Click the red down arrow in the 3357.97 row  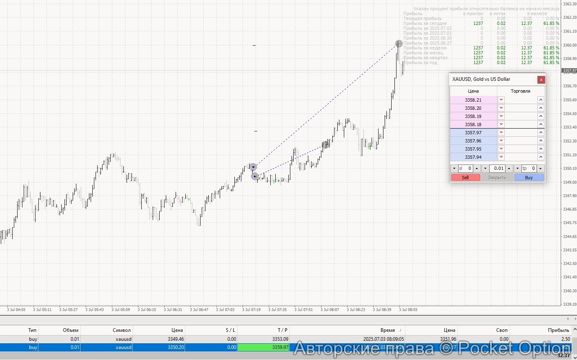click(501, 133)
